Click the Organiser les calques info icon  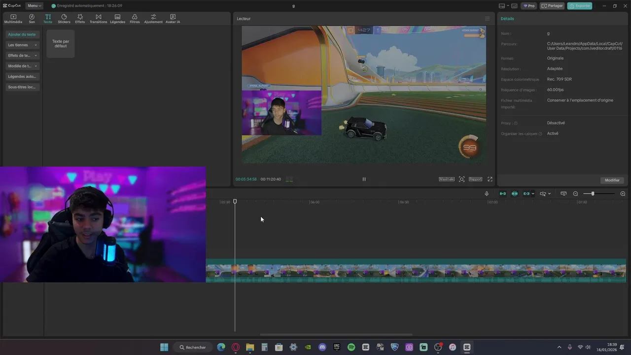point(540,134)
